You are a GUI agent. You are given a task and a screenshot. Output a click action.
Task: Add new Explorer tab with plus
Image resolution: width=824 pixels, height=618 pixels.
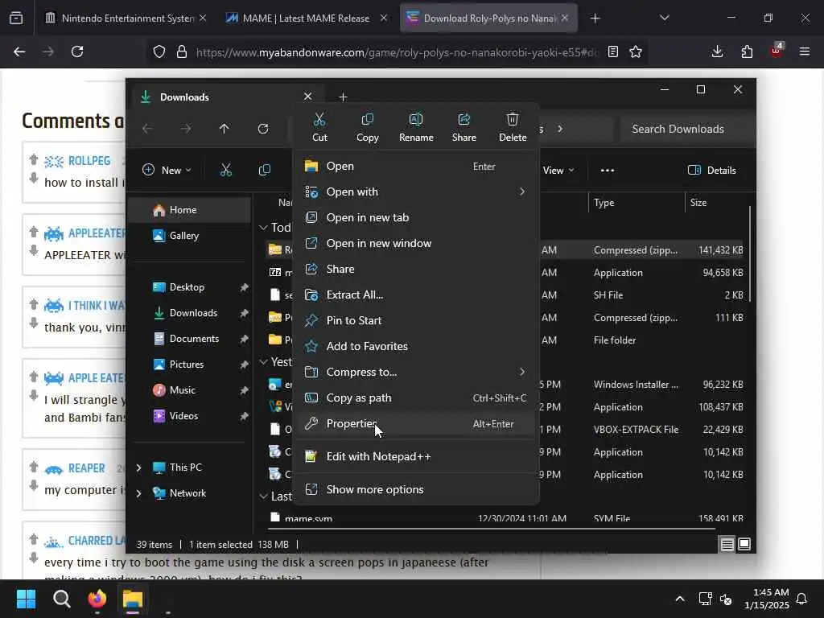click(x=343, y=97)
